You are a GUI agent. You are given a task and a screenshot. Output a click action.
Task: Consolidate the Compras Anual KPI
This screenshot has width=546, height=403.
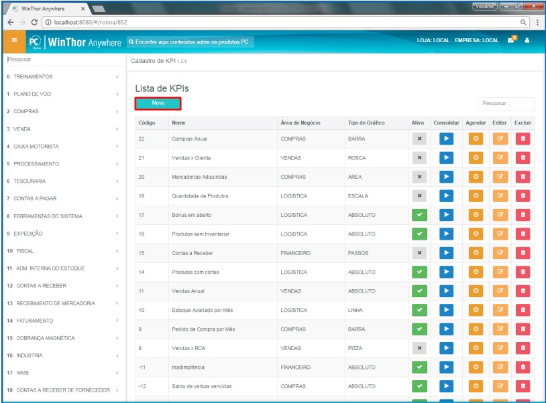pos(446,139)
